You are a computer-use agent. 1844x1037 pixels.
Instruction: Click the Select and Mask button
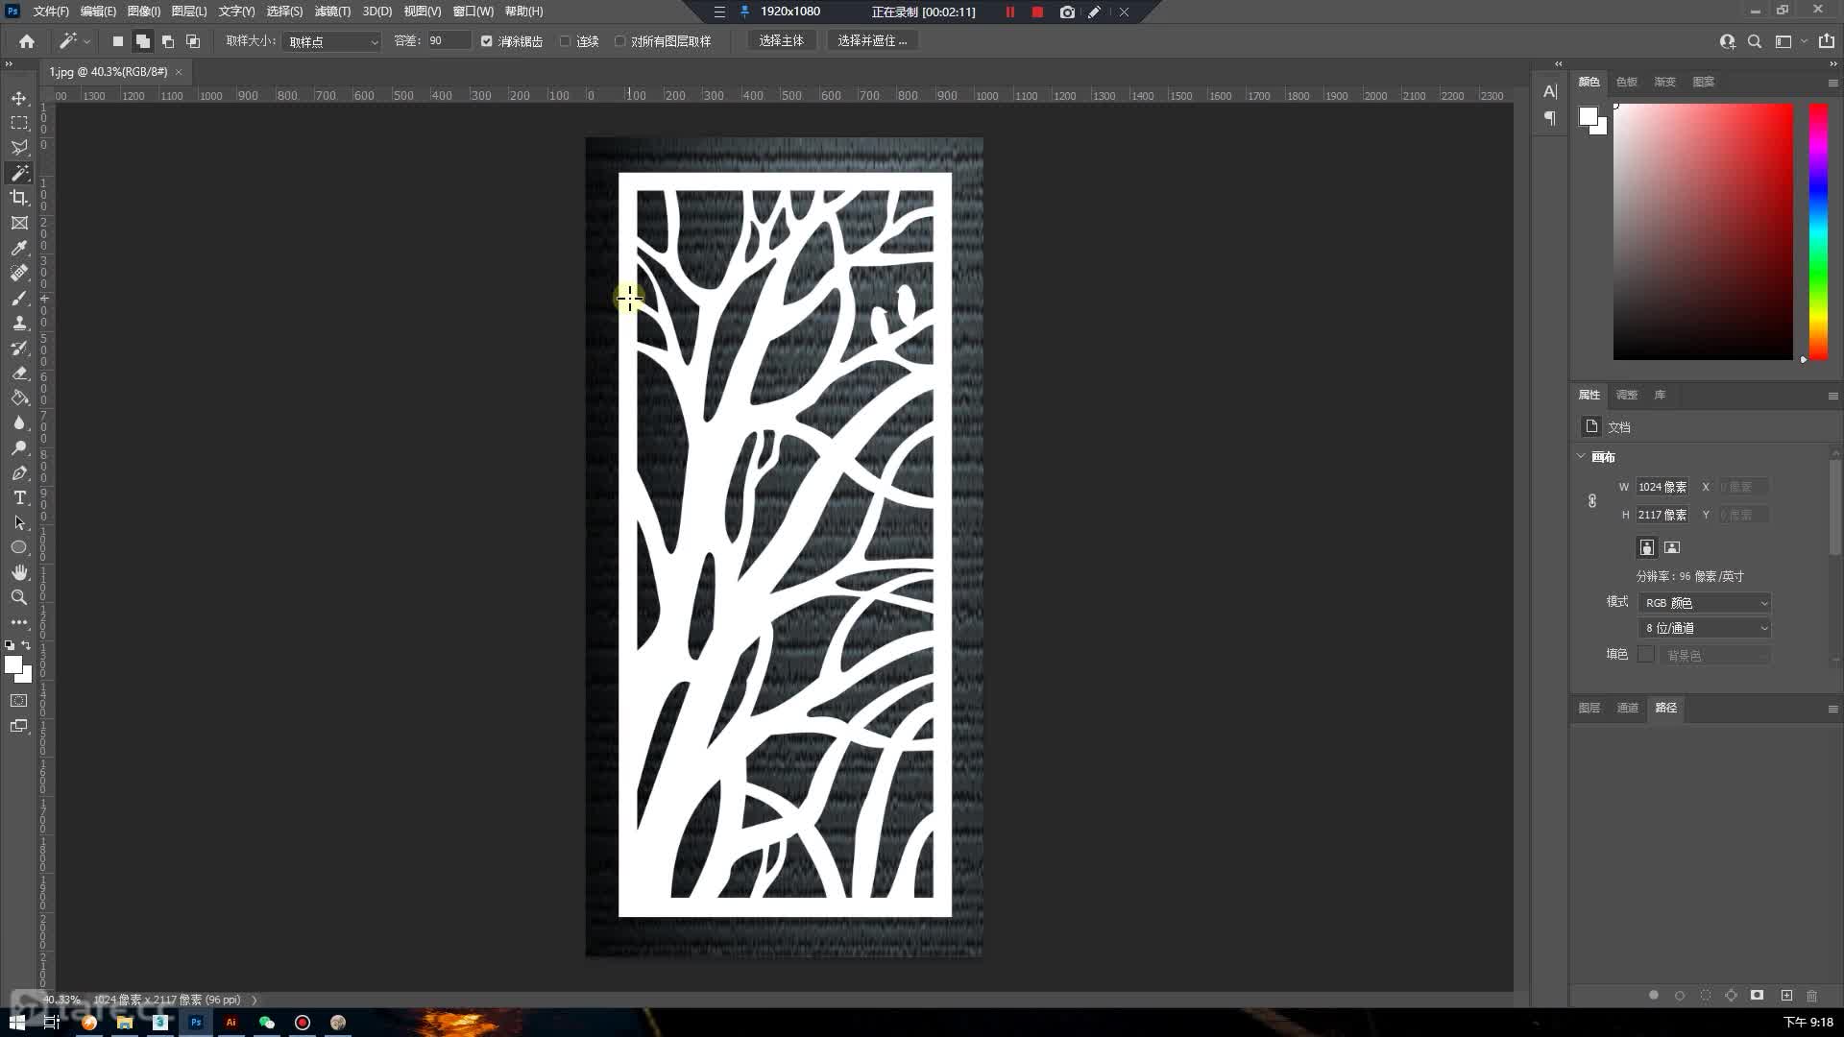(872, 41)
